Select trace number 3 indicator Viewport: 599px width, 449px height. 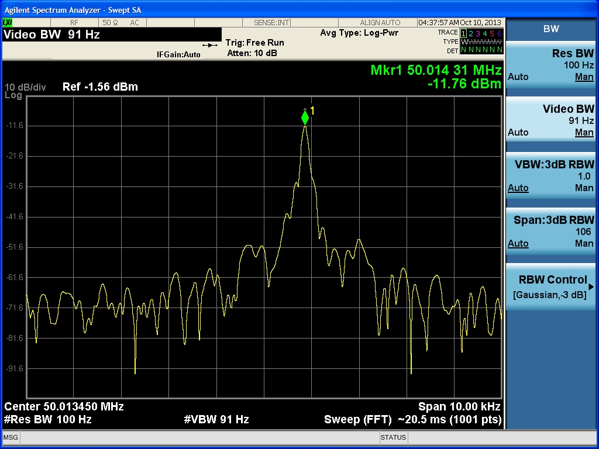point(477,33)
